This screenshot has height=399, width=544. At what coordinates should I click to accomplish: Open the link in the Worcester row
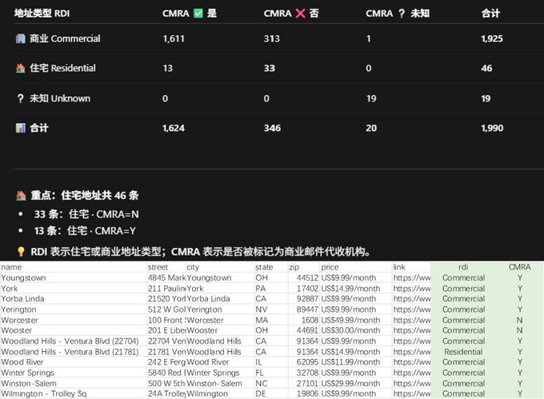click(x=411, y=321)
